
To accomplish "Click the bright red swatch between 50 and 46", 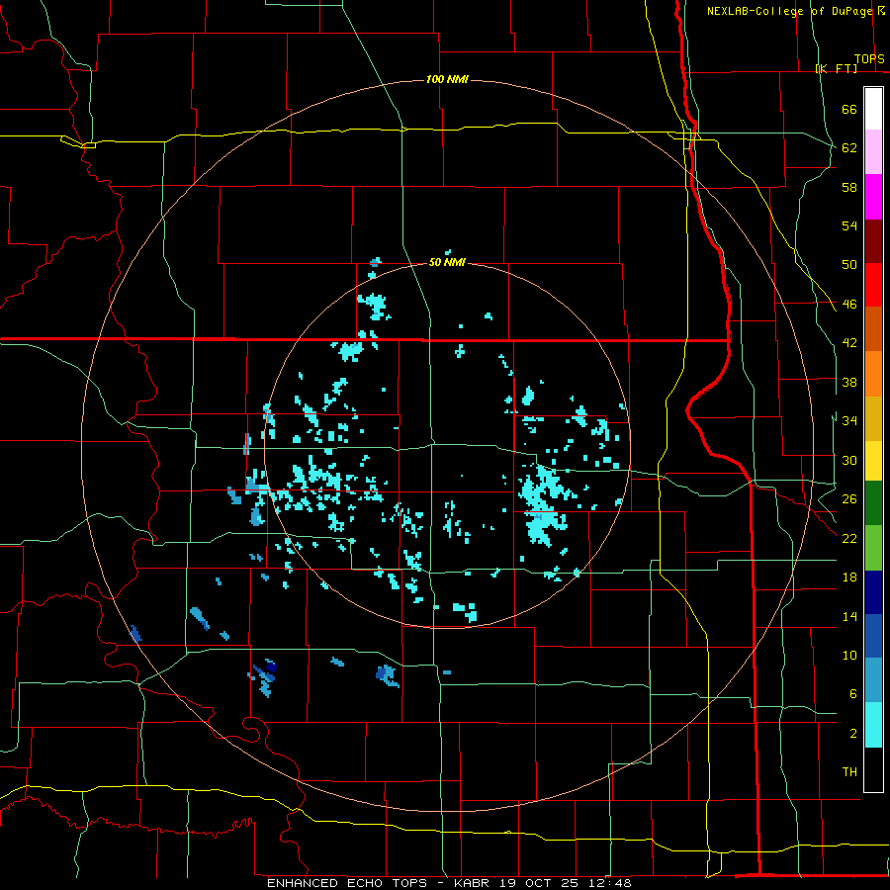I will pos(873,285).
